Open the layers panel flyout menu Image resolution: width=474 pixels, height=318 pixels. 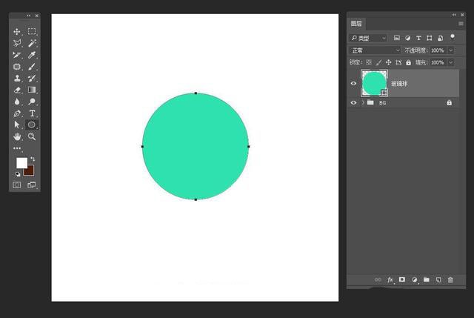coord(461,24)
